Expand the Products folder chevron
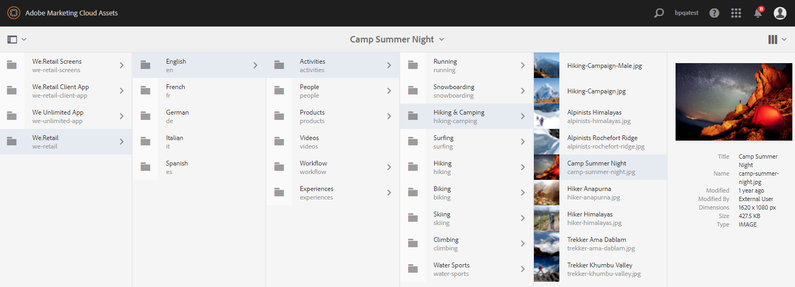This screenshot has width=795, height=287. [x=389, y=116]
